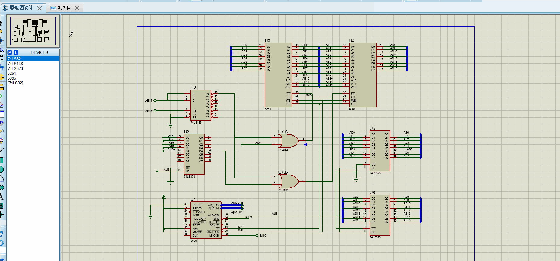The width and height of the screenshot is (560, 261).
Task: Click the P pick devices button
Action: 10,52
